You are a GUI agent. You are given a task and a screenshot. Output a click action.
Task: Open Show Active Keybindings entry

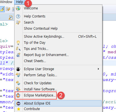pyautogui.click(x=58, y=37)
